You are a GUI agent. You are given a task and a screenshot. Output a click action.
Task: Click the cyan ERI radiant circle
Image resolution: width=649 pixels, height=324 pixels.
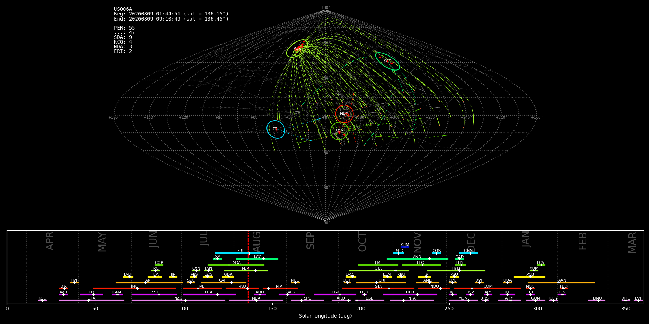click(x=276, y=129)
